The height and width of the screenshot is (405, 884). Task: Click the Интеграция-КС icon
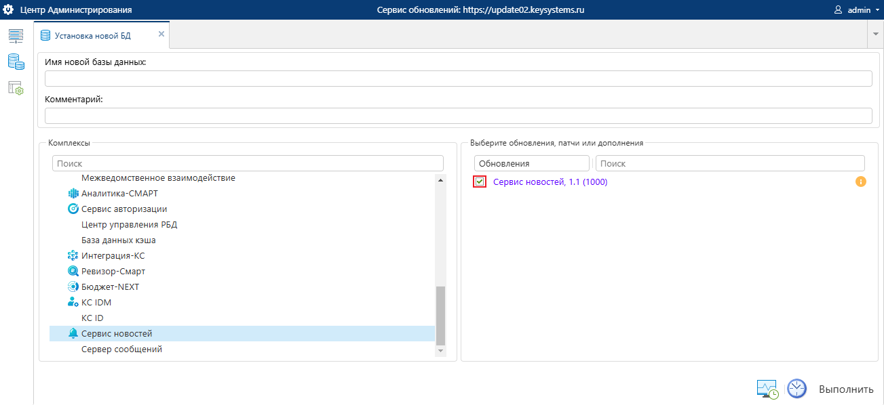73,256
